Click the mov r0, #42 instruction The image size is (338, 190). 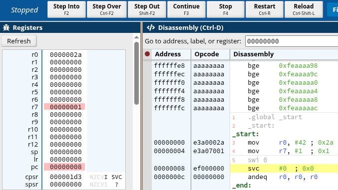click(291, 143)
